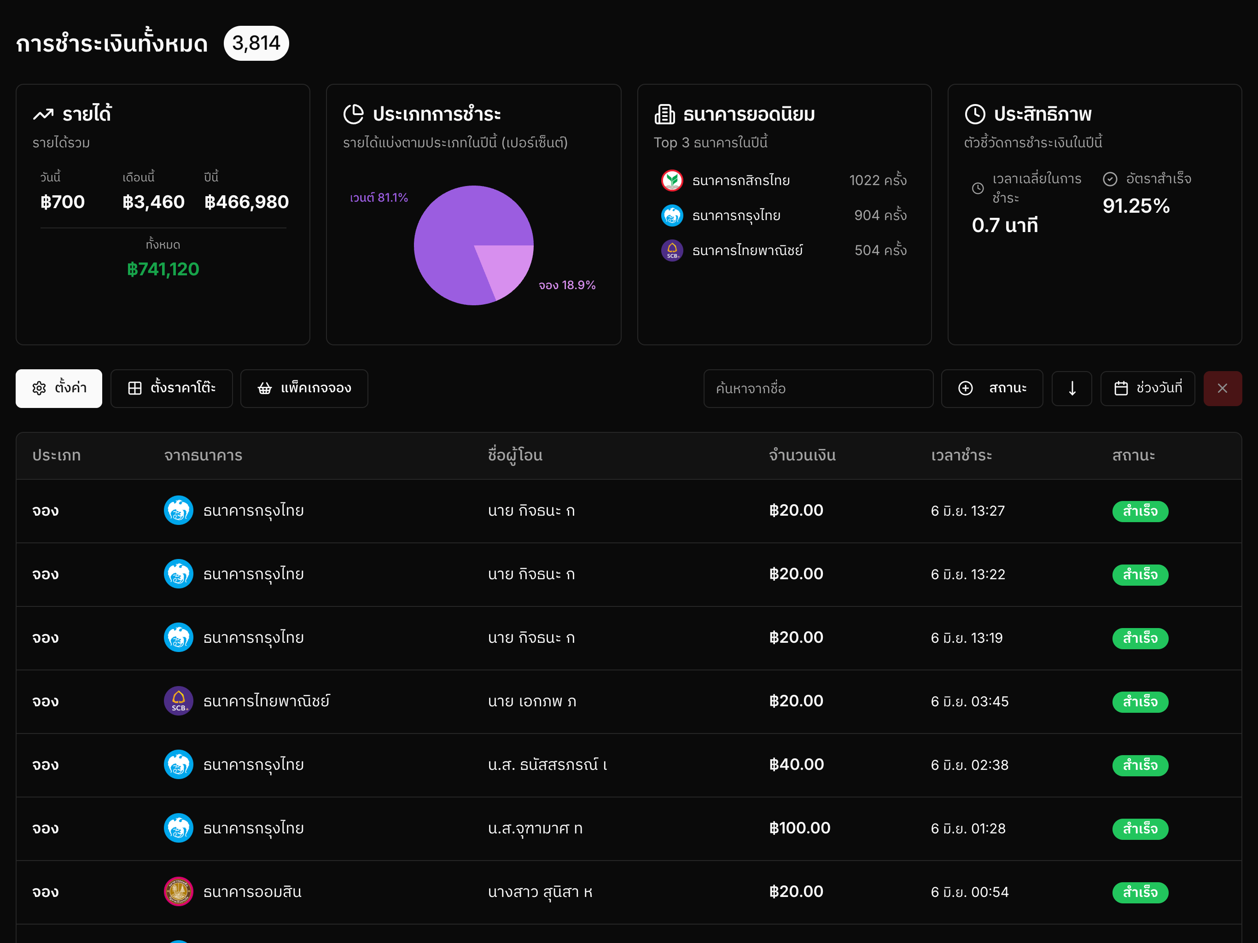Click the table grid icon in ตั้งราคาโต๊ะ
Viewport: 1258px width, 943px height.
[135, 388]
